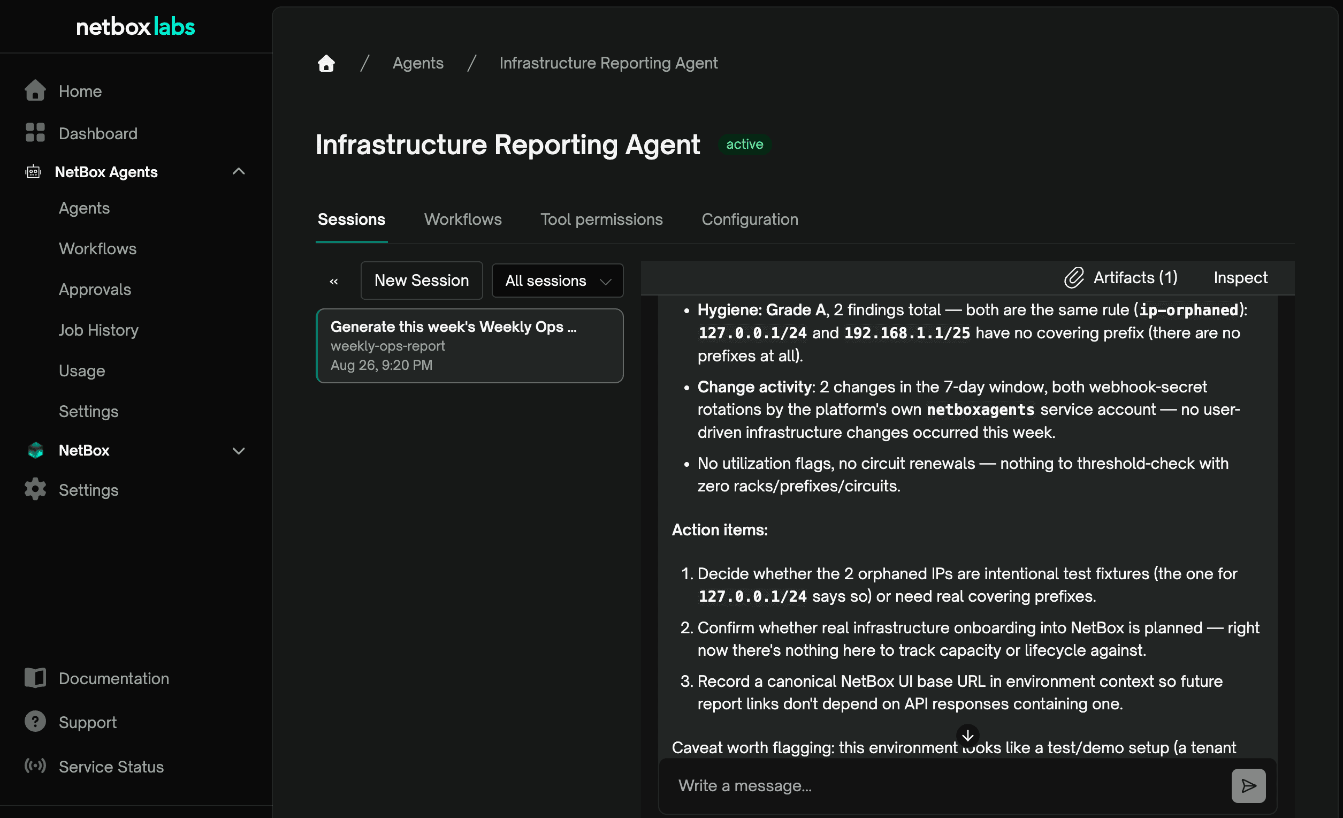Click the Dashboard sidebar label
The height and width of the screenshot is (818, 1343).
coord(98,133)
